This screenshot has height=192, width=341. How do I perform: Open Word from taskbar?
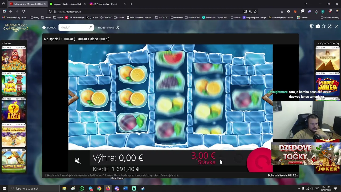coord(125,189)
